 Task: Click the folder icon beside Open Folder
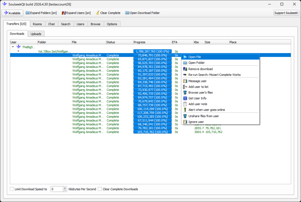click(x=185, y=63)
